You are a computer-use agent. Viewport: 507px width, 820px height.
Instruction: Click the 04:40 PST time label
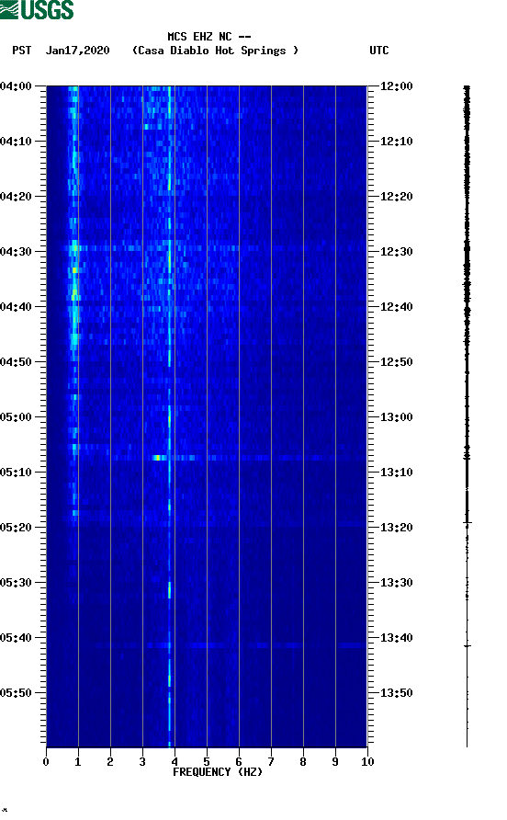17,306
